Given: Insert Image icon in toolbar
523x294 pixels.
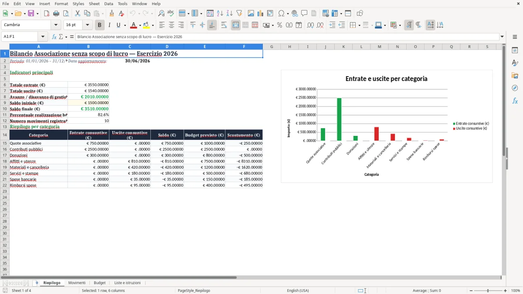Looking at the screenshot, I should (x=251, y=14).
